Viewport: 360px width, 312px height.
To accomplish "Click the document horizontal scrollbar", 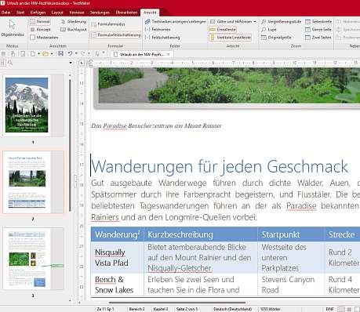I will [178, 303].
